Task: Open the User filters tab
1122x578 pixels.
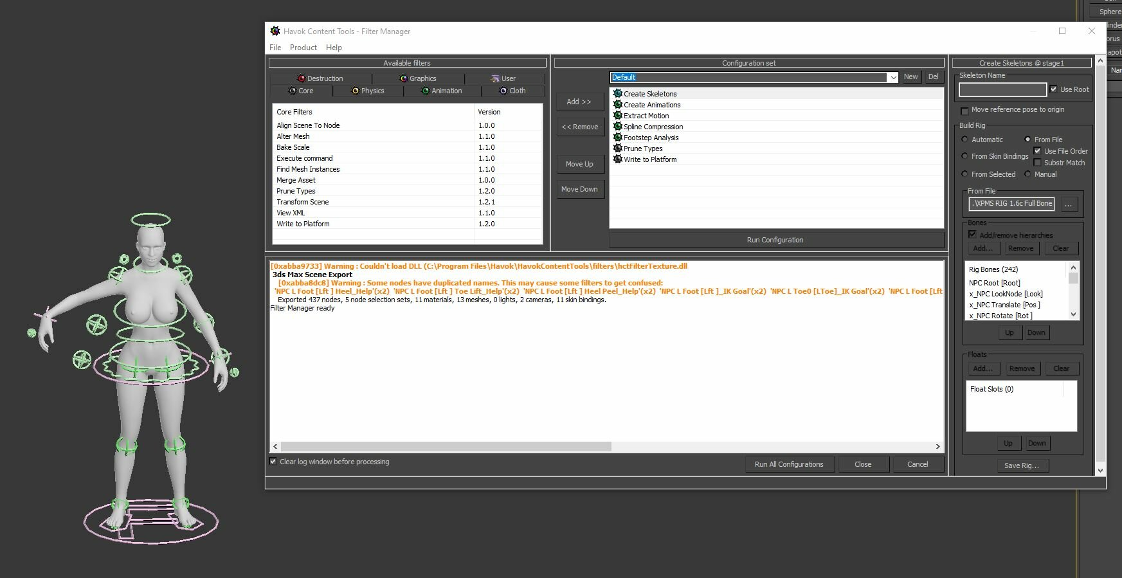Action: [x=504, y=78]
